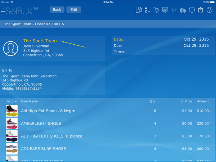Image resolution: width=216 pixels, height=162 pixels.
Task: Open the ADI HIGH EXT SHOES, 8 Blanco thumbnail
Action: tap(12, 136)
